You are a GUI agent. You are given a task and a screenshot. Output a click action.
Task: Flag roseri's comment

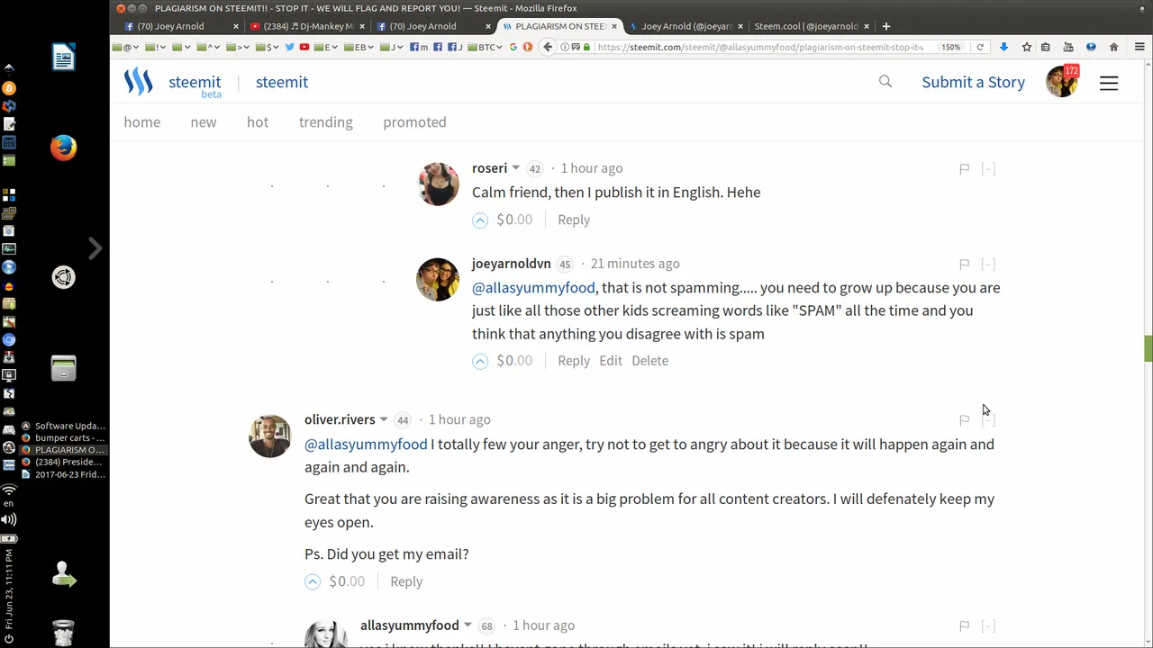coord(964,169)
